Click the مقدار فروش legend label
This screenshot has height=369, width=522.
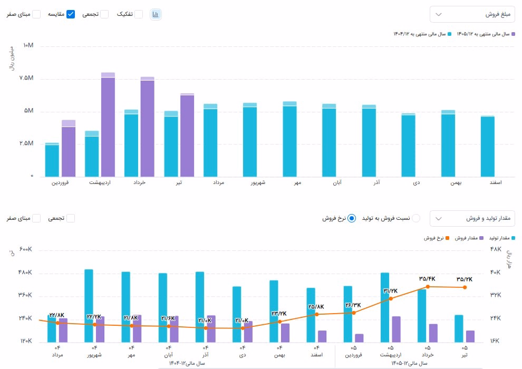coord(467,238)
